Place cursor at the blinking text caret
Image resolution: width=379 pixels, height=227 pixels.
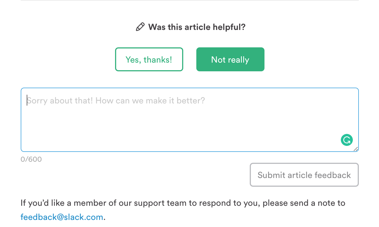(x=27, y=100)
